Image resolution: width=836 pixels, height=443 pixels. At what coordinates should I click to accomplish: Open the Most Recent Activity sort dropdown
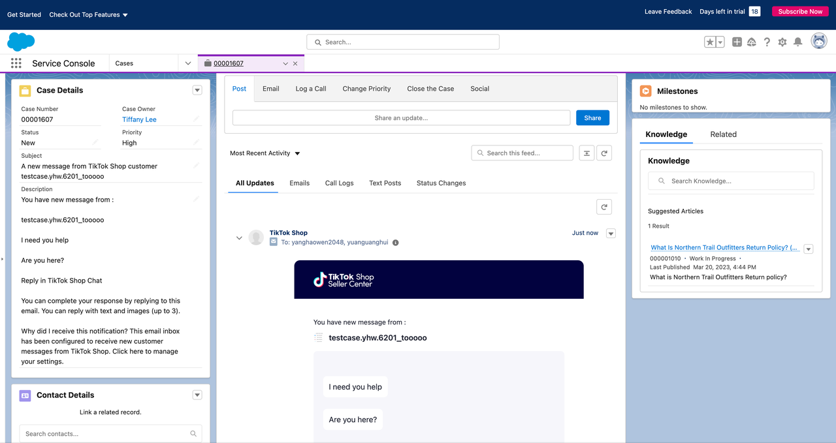265,153
